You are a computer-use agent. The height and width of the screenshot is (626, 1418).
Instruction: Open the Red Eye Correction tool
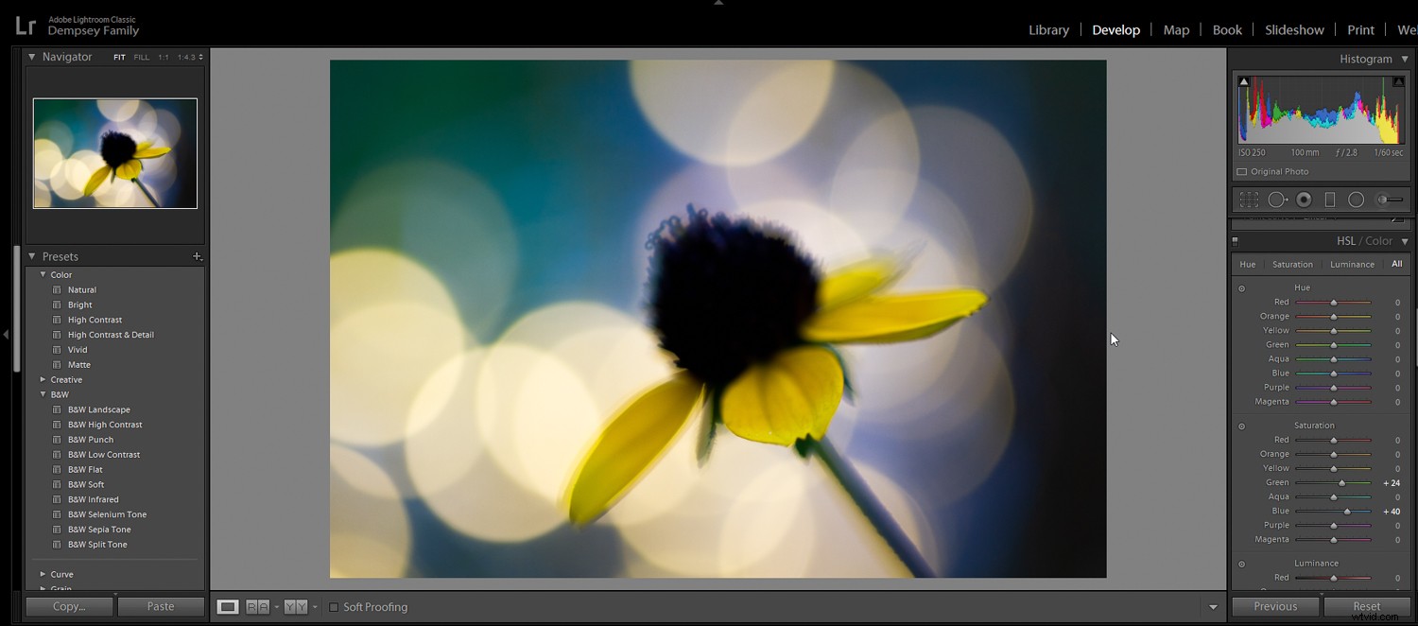(x=1305, y=200)
